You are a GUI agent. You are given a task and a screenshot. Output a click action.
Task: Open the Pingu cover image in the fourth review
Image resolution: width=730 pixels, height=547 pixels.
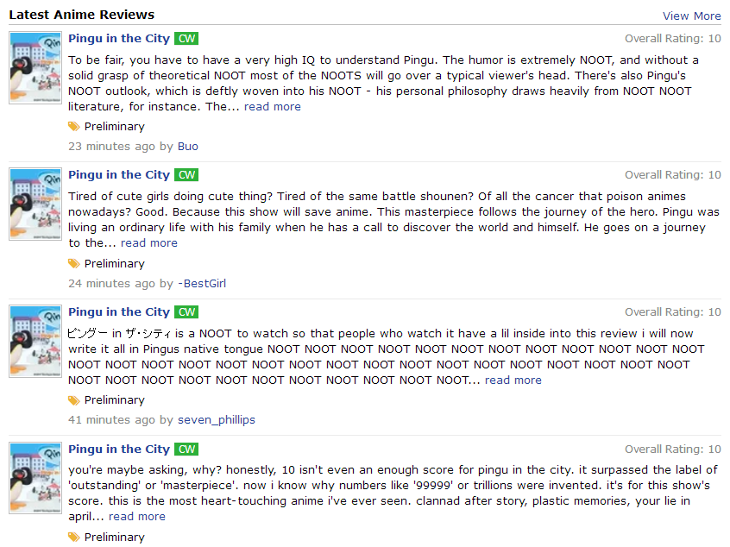(35, 478)
